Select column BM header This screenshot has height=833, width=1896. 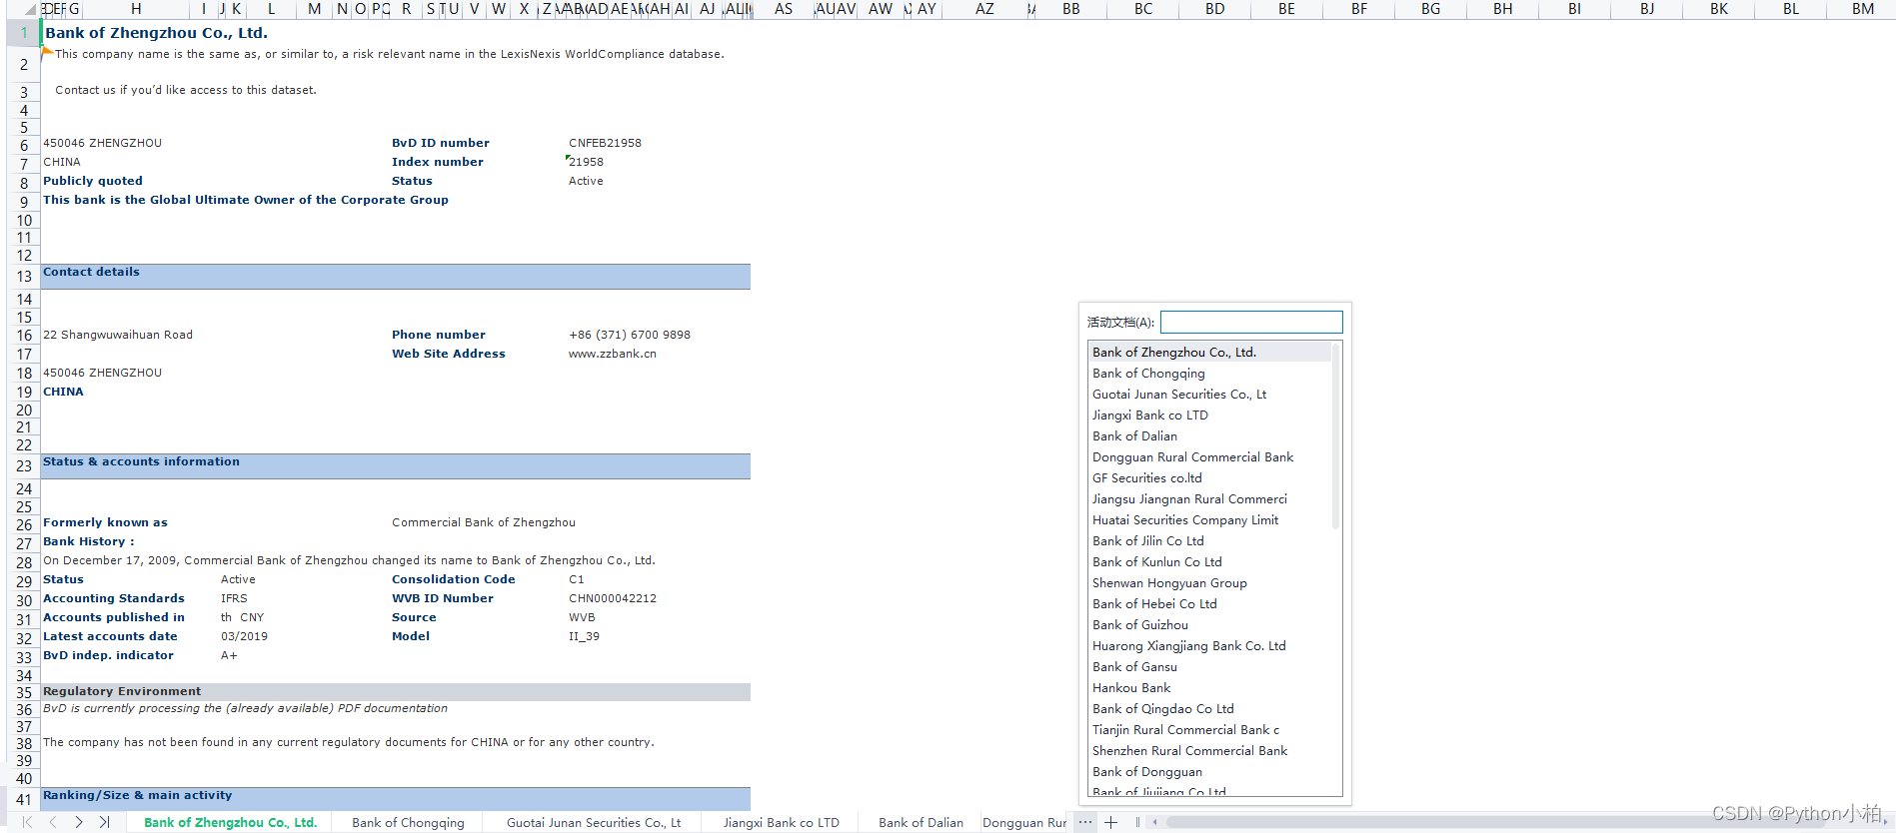(x=1862, y=9)
